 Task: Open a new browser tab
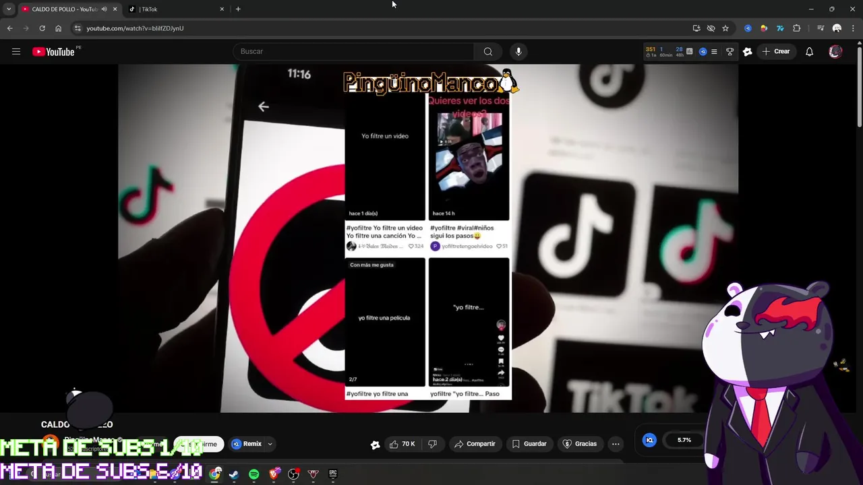(x=238, y=9)
